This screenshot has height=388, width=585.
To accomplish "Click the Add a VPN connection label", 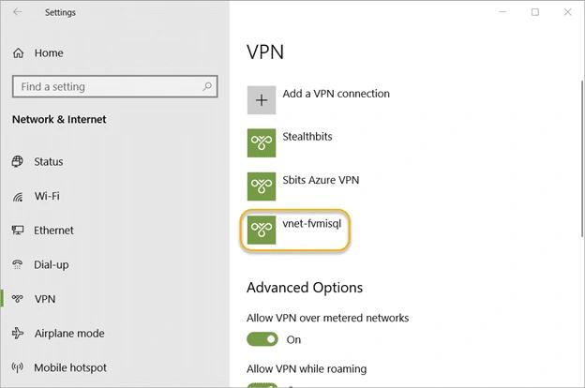I will (336, 94).
